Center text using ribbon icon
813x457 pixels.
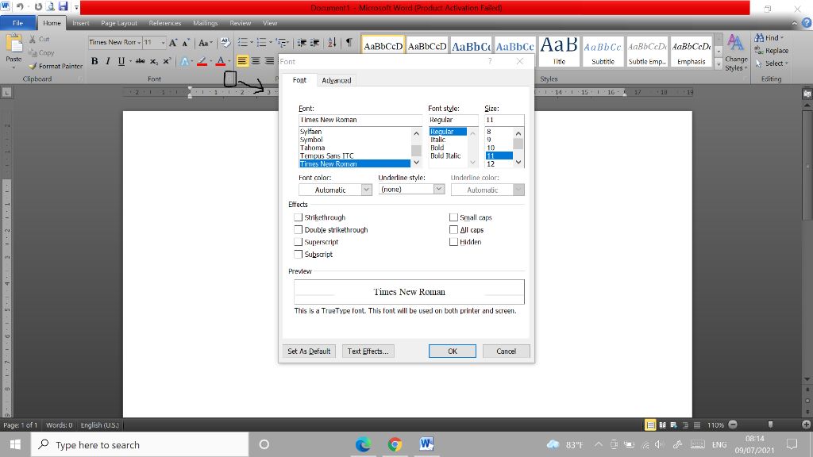[x=256, y=61]
